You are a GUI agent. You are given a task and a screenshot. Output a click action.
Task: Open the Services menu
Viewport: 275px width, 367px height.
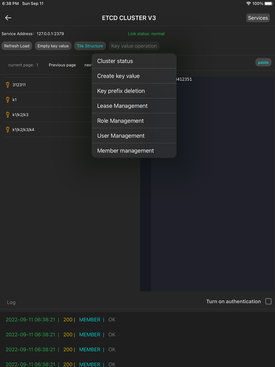click(x=258, y=18)
